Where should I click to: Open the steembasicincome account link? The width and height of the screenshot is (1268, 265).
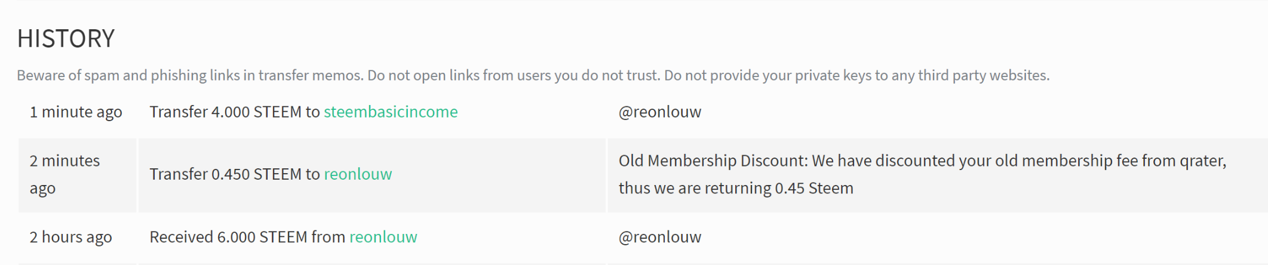pyautogui.click(x=391, y=112)
